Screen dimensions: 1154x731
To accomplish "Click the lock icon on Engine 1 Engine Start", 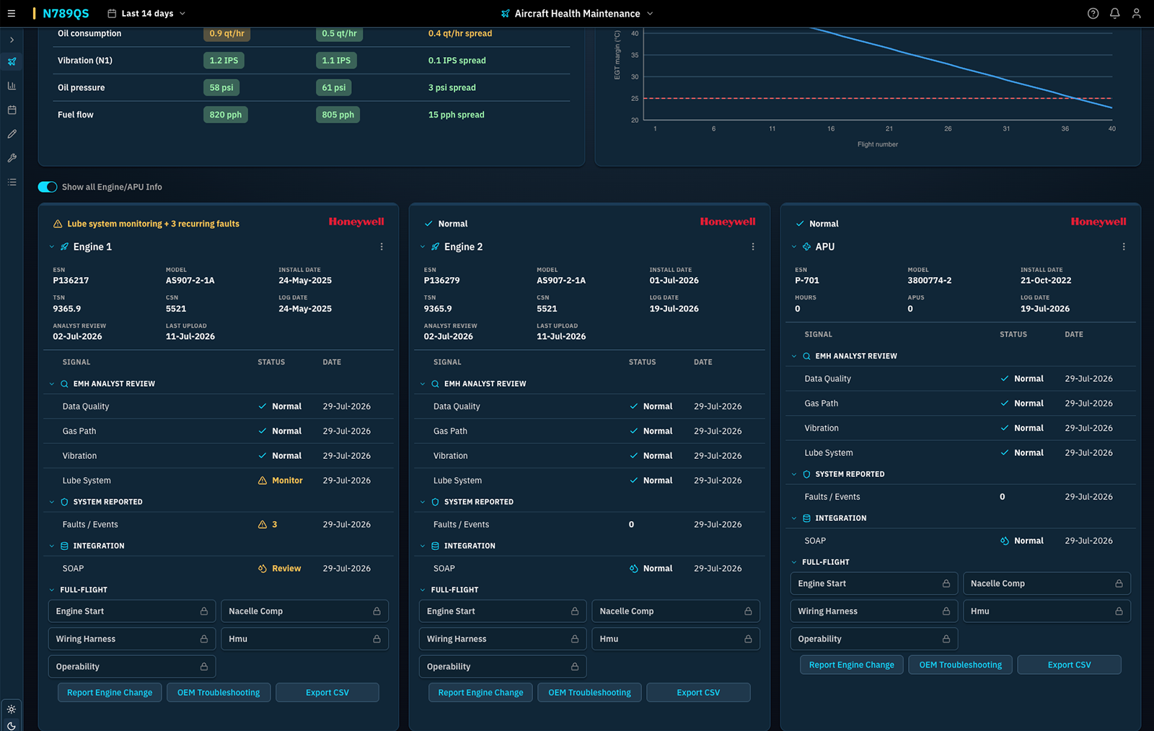I will pyautogui.click(x=204, y=611).
